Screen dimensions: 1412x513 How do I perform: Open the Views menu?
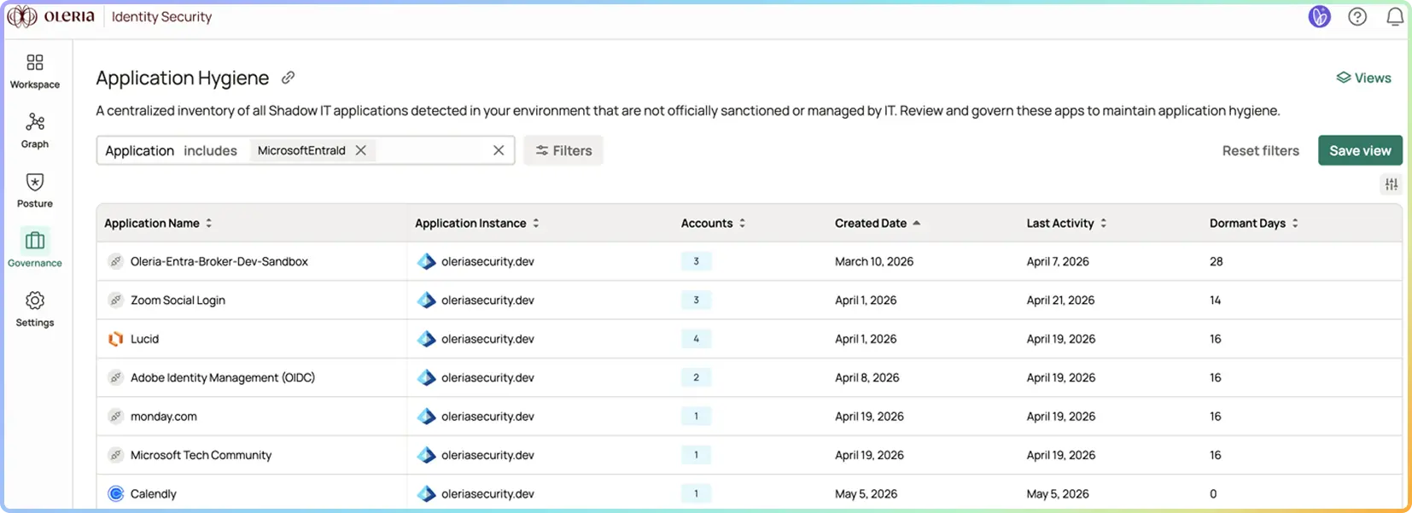pos(1363,78)
